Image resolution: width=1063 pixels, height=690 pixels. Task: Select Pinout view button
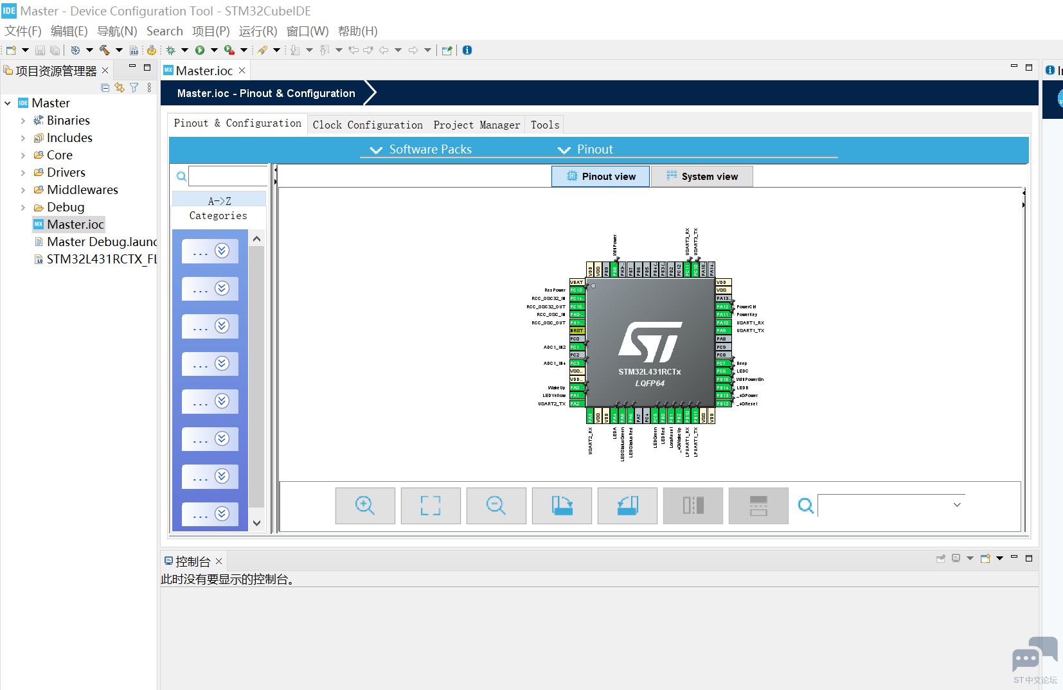tap(600, 177)
